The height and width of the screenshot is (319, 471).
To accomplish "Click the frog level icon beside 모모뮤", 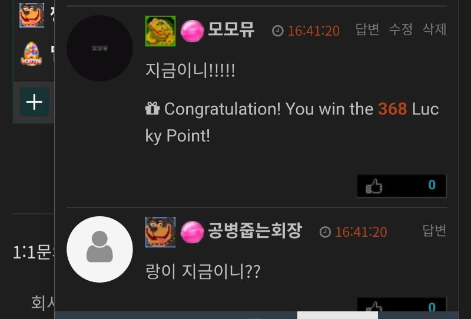I will coord(160,31).
